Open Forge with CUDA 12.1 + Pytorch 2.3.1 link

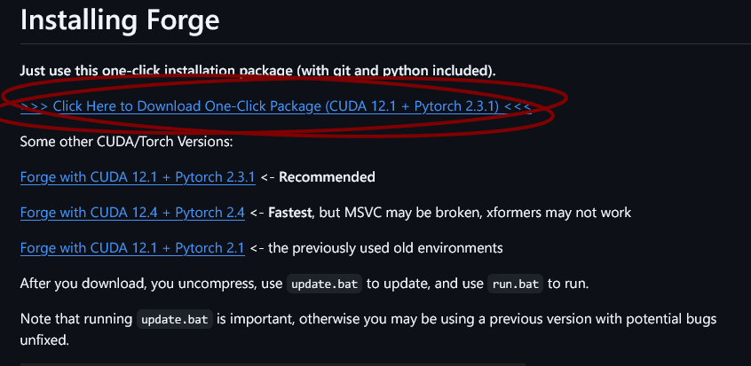coord(138,177)
